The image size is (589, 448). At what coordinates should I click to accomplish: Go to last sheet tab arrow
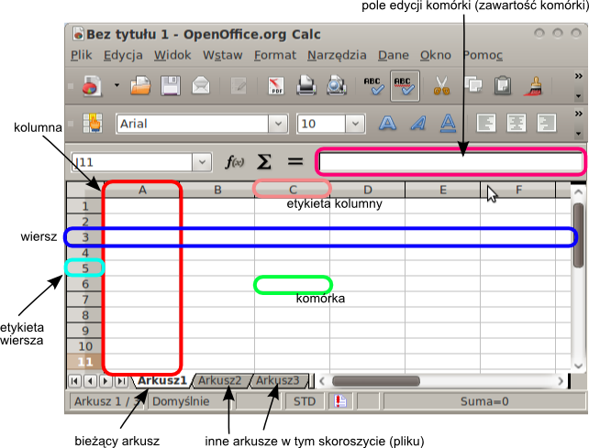[x=121, y=381]
